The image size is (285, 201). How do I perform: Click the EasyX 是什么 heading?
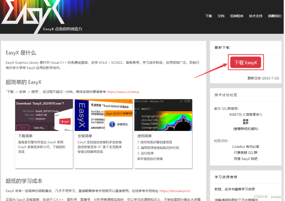tap(21, 53)
